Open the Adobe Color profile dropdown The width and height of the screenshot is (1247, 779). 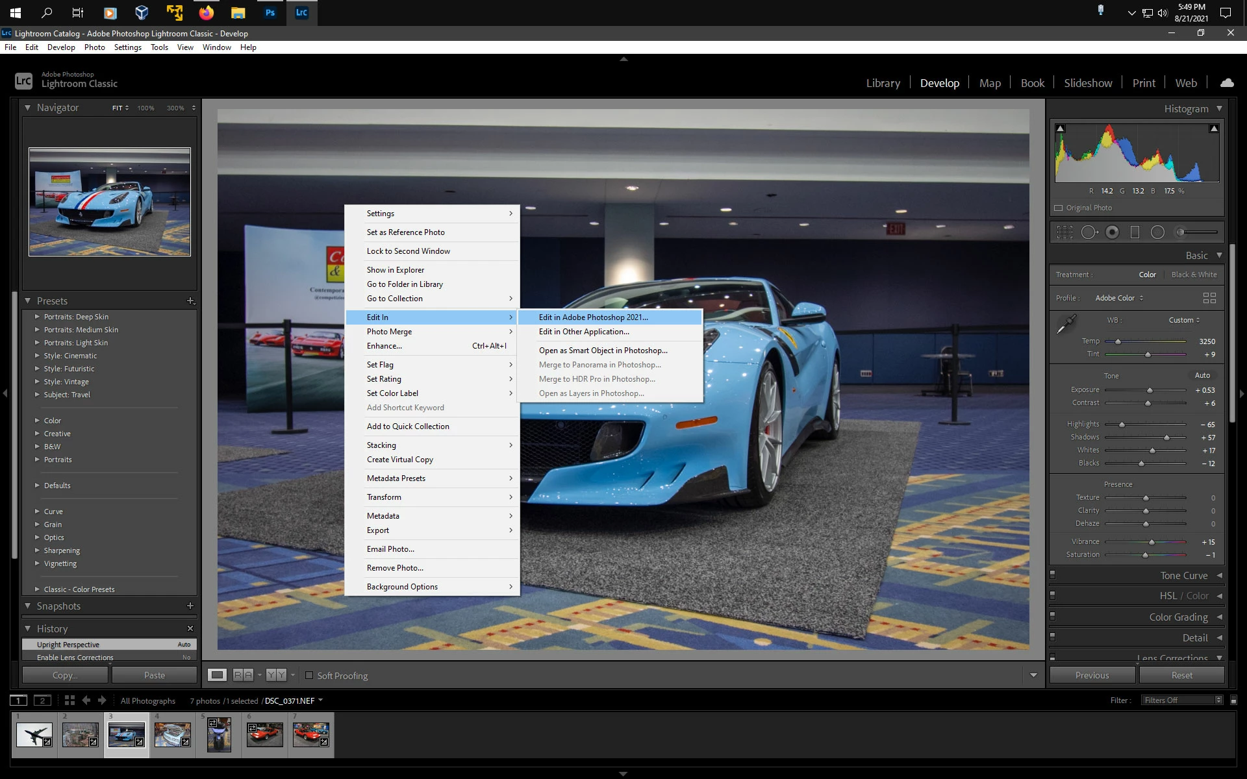click(1118, 298)
